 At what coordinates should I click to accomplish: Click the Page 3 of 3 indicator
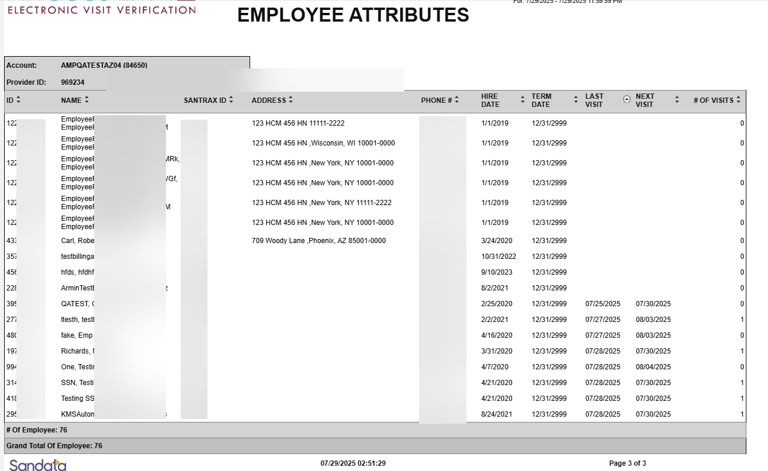pyautogui.click(x=627, y=463)
